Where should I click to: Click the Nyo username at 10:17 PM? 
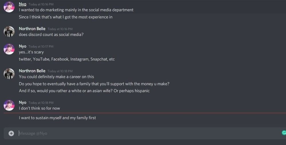click(23, 46)
